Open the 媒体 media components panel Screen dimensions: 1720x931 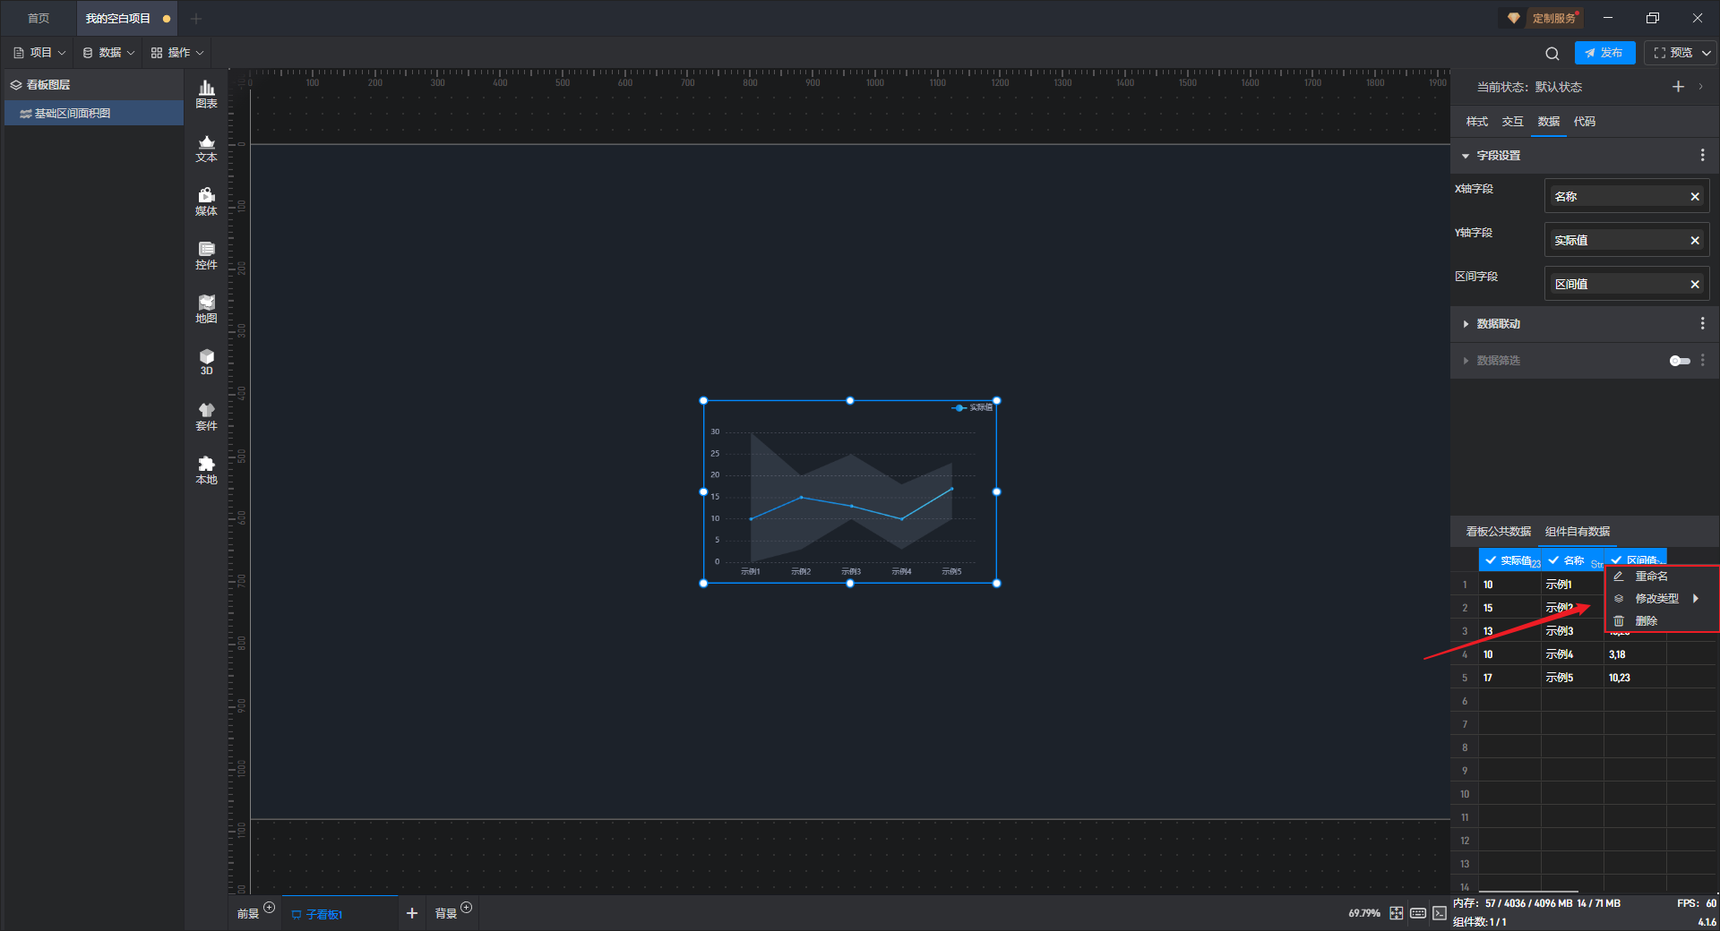[206, 201]
